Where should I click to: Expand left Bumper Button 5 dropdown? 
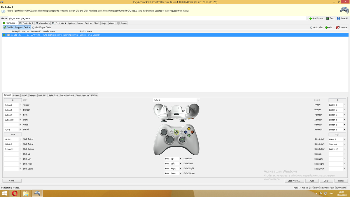tap(20, 110)
